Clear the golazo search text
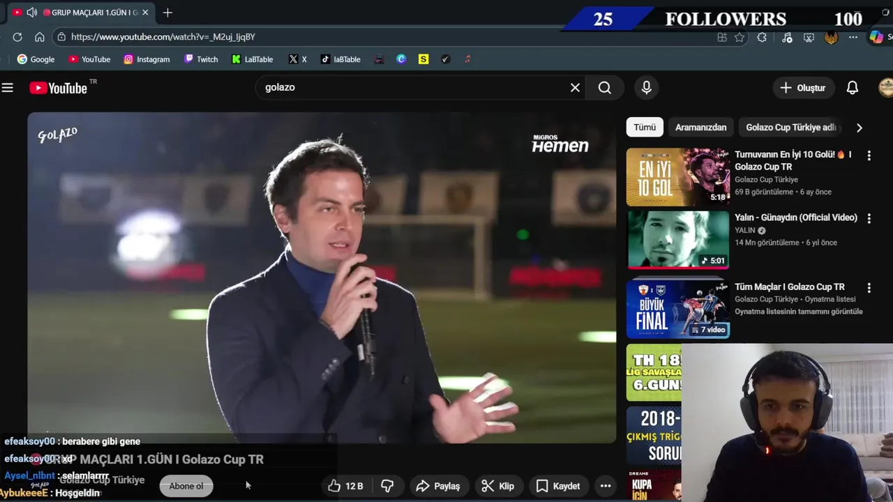Viewport: 893px width, 502px height. (x=575, y=88)
